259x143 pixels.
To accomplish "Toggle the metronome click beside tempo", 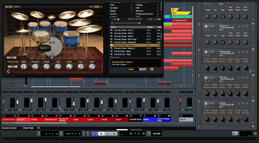I will [x=149, y=133].
